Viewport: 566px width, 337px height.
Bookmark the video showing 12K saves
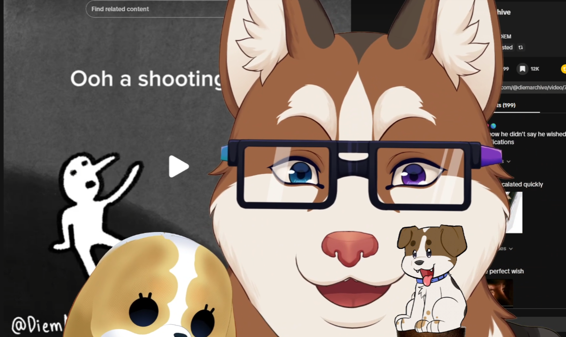click(x=522, y=69)
